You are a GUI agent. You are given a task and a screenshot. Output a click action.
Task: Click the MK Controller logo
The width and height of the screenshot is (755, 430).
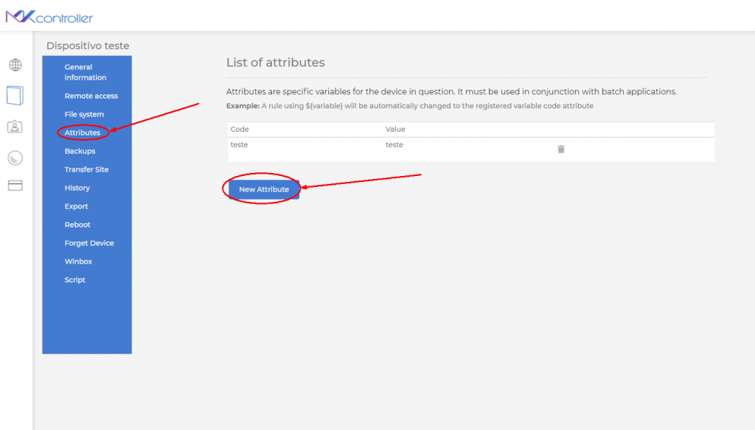[x=49, y=15]
